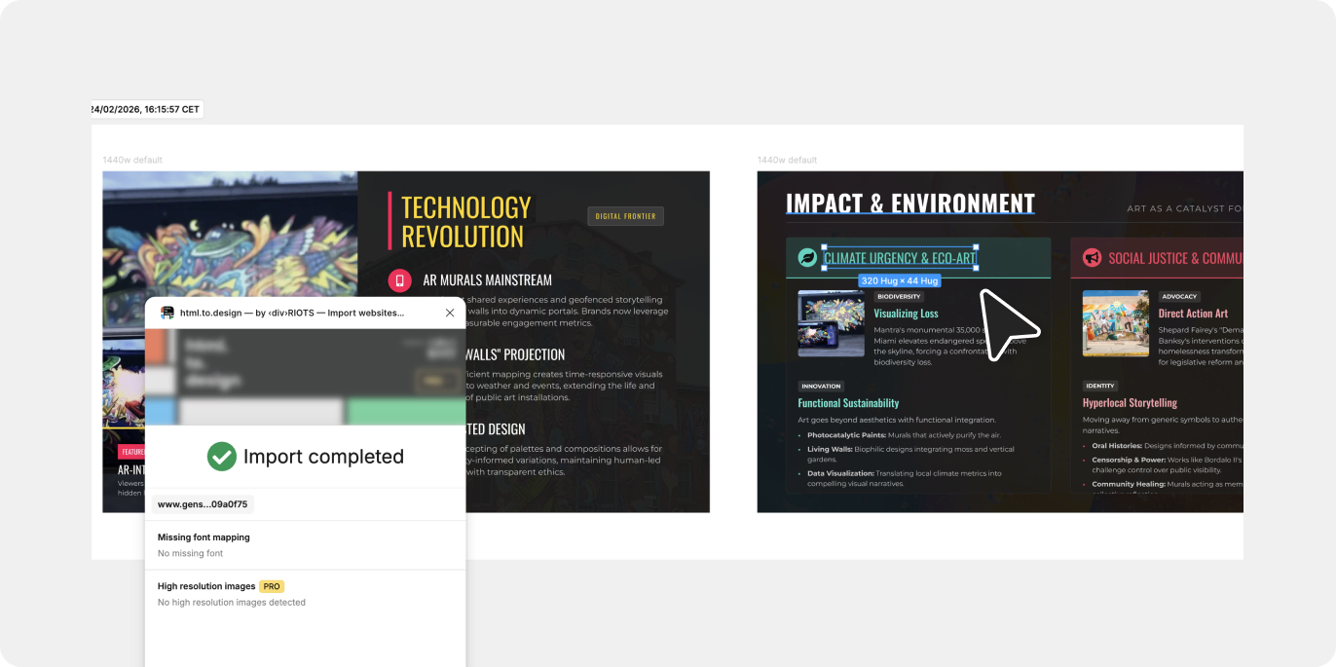
Task: Click the BIODIVERSITY category badge
Action: (x=898, y=296)
